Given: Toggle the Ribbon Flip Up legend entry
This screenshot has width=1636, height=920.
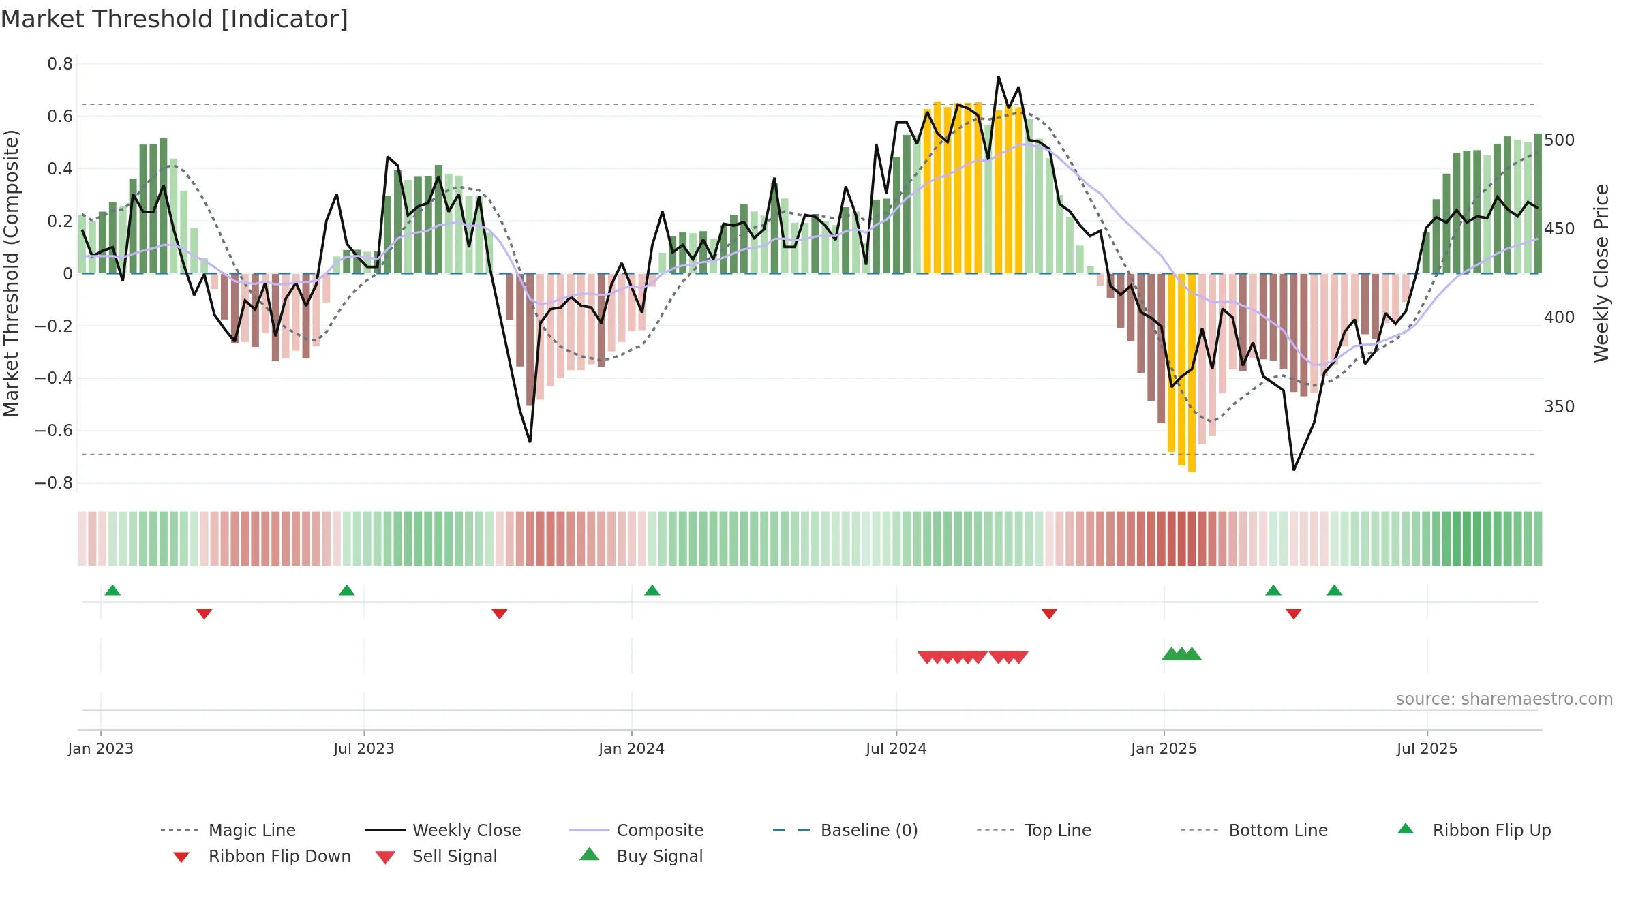Looking at the screenshot, I should [x=1474, y=830].
